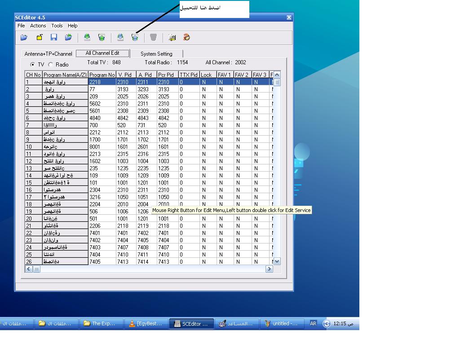Image resolution: width=460 pixels, height=345 pixels.
Task: Switch to the System Setting tab
Action: 156,54
